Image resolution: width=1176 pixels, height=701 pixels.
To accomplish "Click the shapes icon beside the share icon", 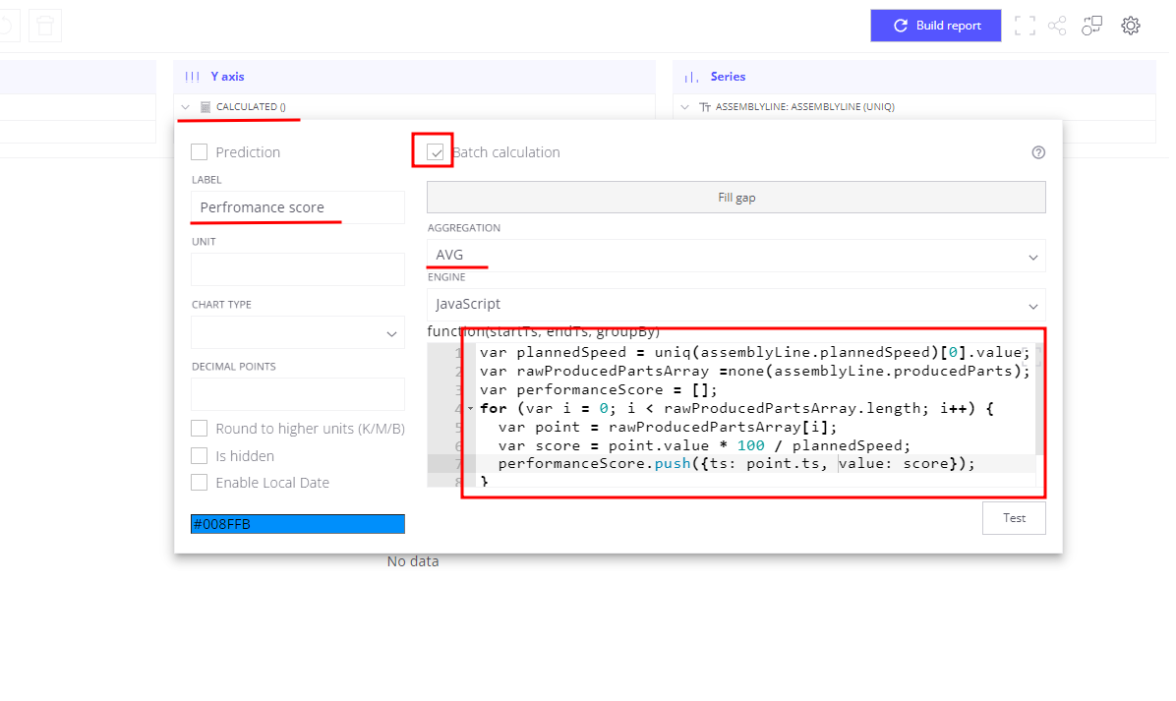I will pyautogui.click(x=1091, y=26).
